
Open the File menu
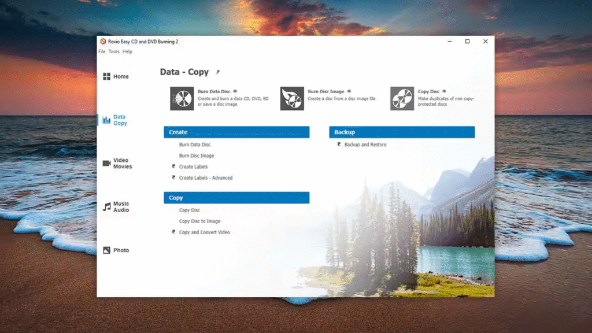[102, 51]
